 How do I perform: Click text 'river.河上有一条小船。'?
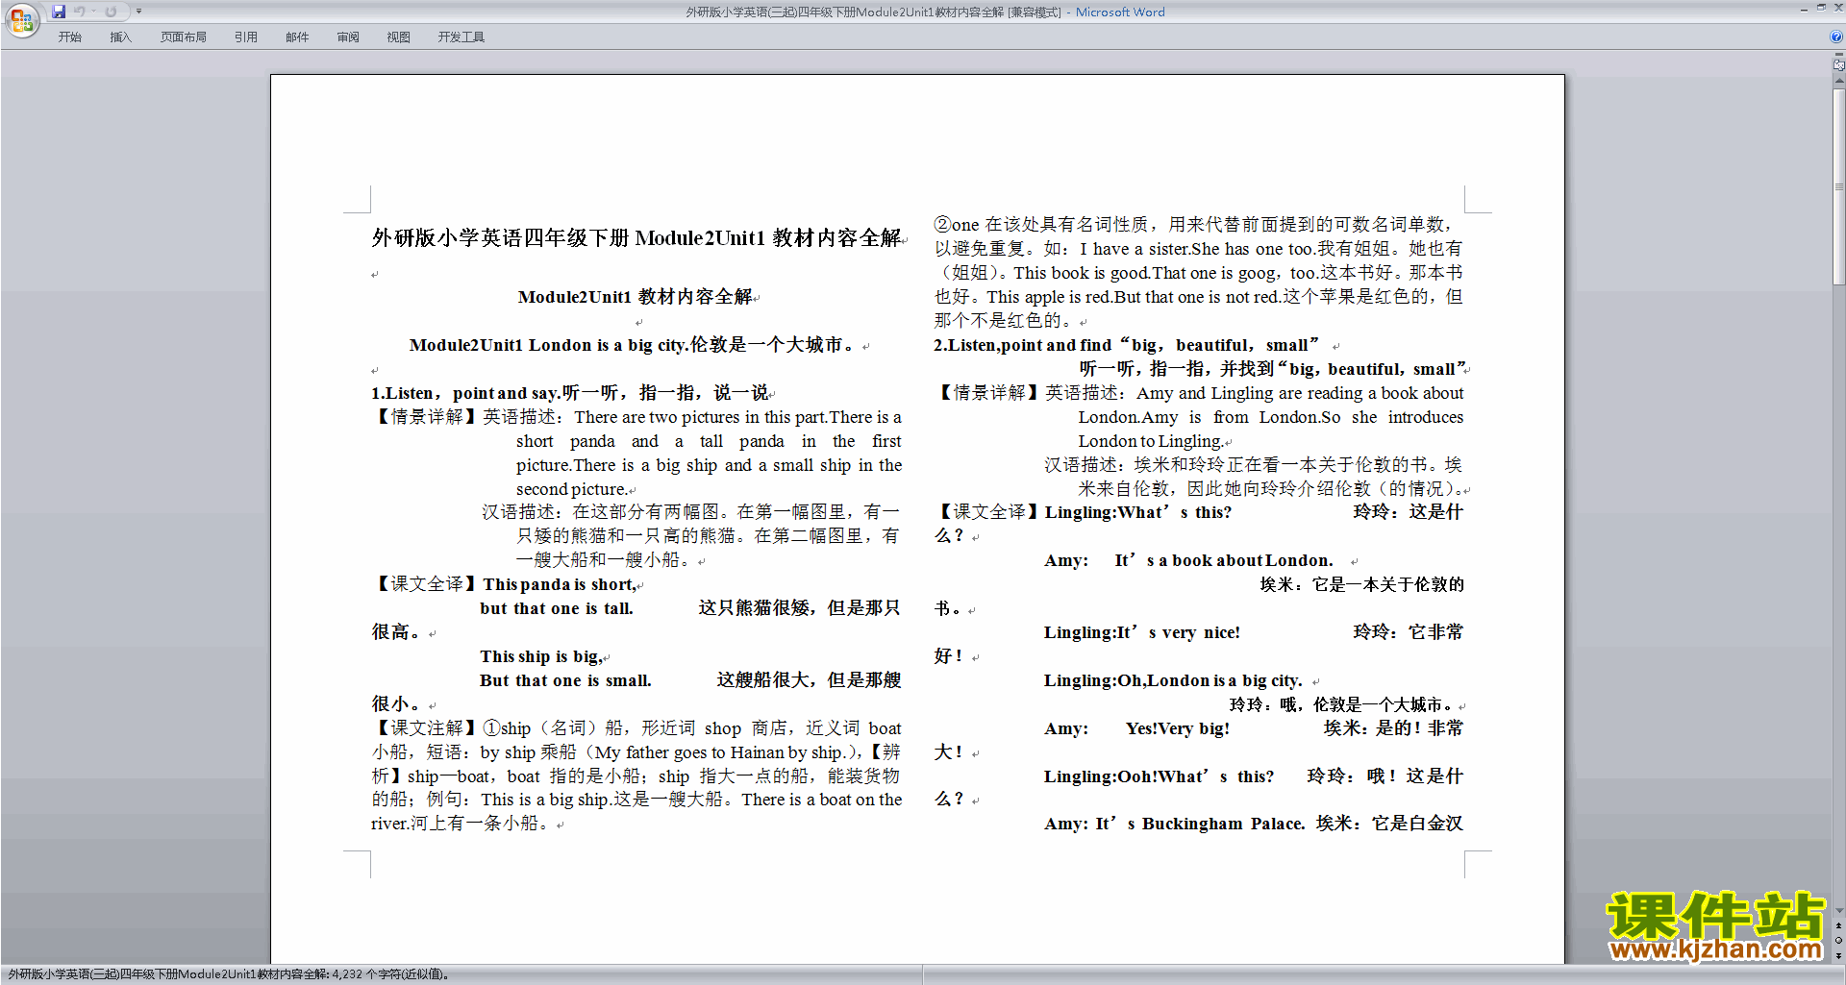click(x=461, y=824)
